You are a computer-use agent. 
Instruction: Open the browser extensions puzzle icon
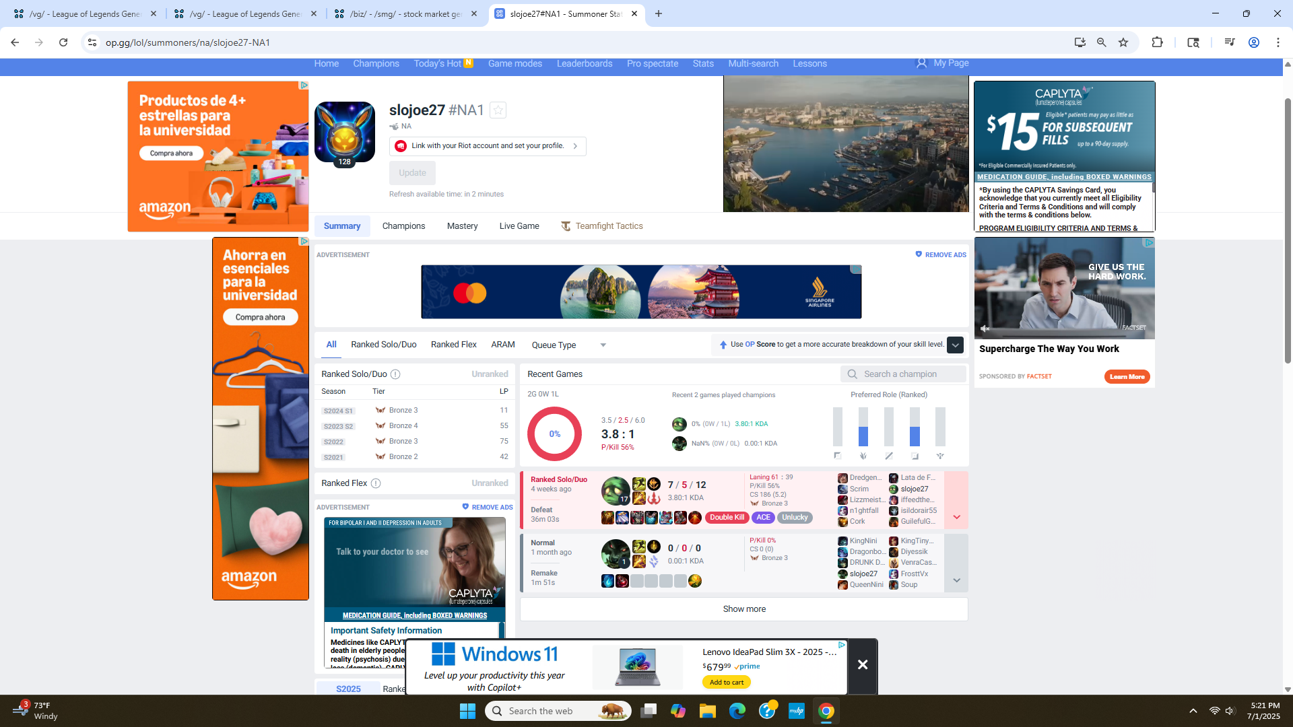point(1157,42)
